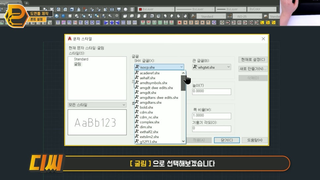Select aehalf.shx font entry
This screenshot has width=320, height=180.
pos(158,78)
